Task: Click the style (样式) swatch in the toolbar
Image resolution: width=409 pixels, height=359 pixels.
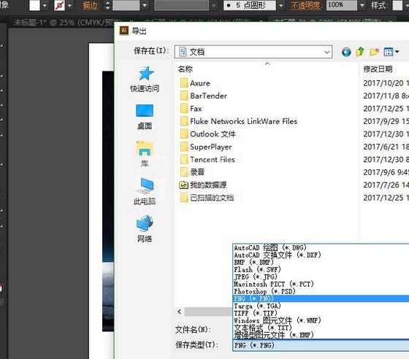Action: click(398, 5)
